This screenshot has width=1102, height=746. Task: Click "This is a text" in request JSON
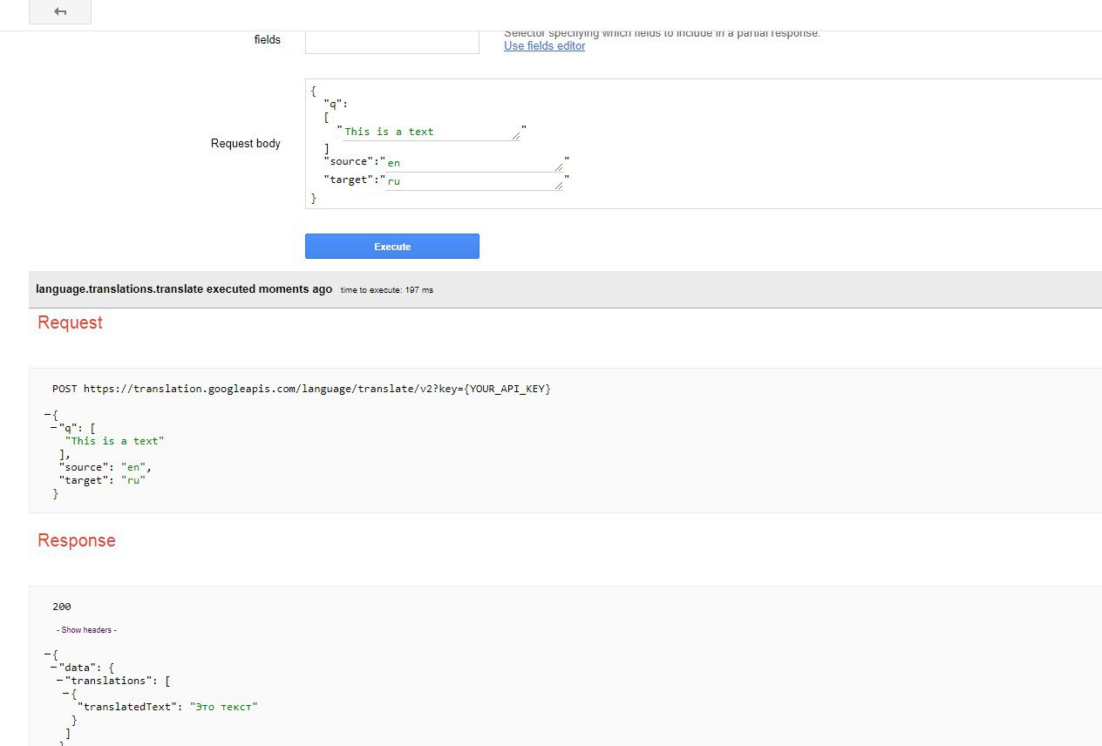[114, 441]
